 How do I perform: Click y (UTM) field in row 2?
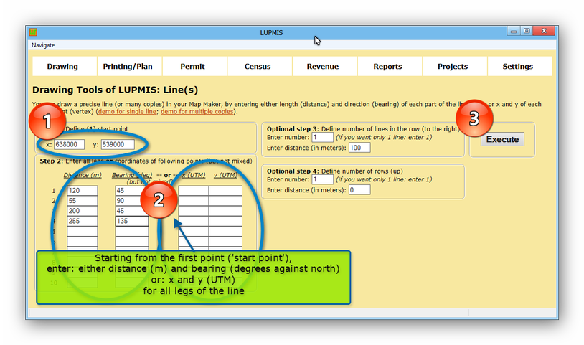(225, 201)
